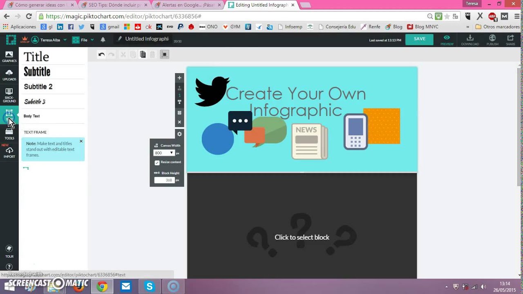523x294 pixels.
Task: Uncheck Resize content checkbox
Action: pyautogui.click(x=157, y=163)
